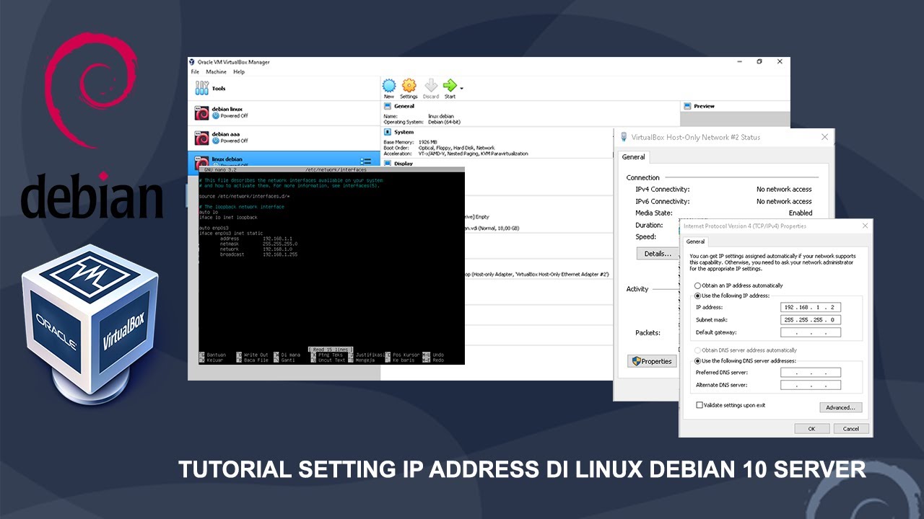This screenshot has height=519, width=924.
Task: Click power state icon under debian aaa
Action: point(216,141)
